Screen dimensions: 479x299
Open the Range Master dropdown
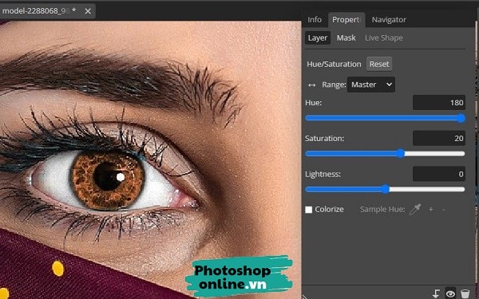(x=371, y=85)
